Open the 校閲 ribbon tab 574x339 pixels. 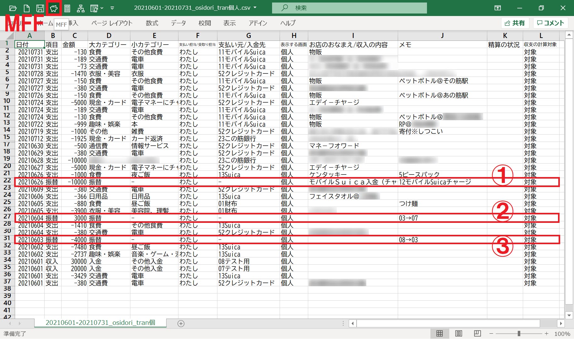(x=205, y=23)
